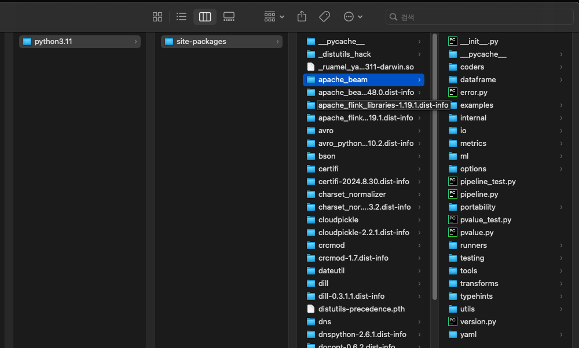Select the site-packages folder

click(x=222, y=41)
